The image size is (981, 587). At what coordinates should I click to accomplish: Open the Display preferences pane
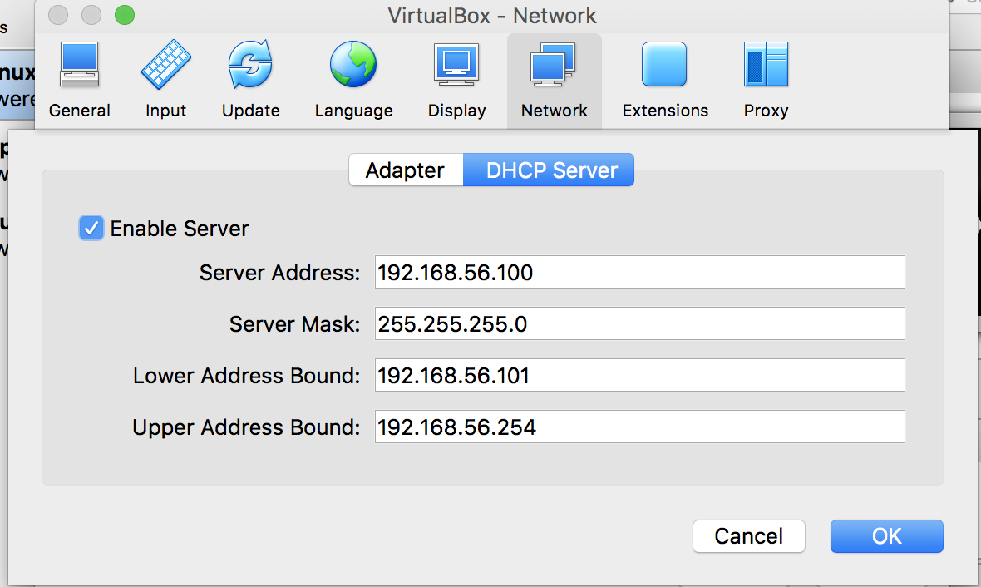tap(456, 80)
